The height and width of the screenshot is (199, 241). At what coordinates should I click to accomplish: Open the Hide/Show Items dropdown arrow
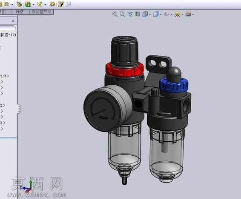coord(172,14)
